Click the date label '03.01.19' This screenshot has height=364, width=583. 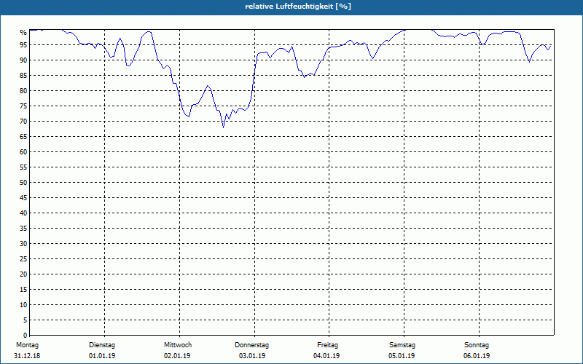click(x=252, y=356)
